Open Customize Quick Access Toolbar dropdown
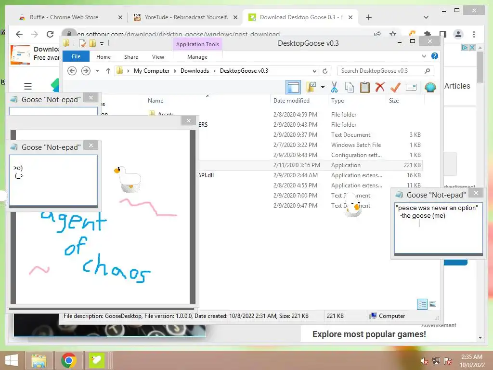493x370 pixels. click(x=102, y=44)
